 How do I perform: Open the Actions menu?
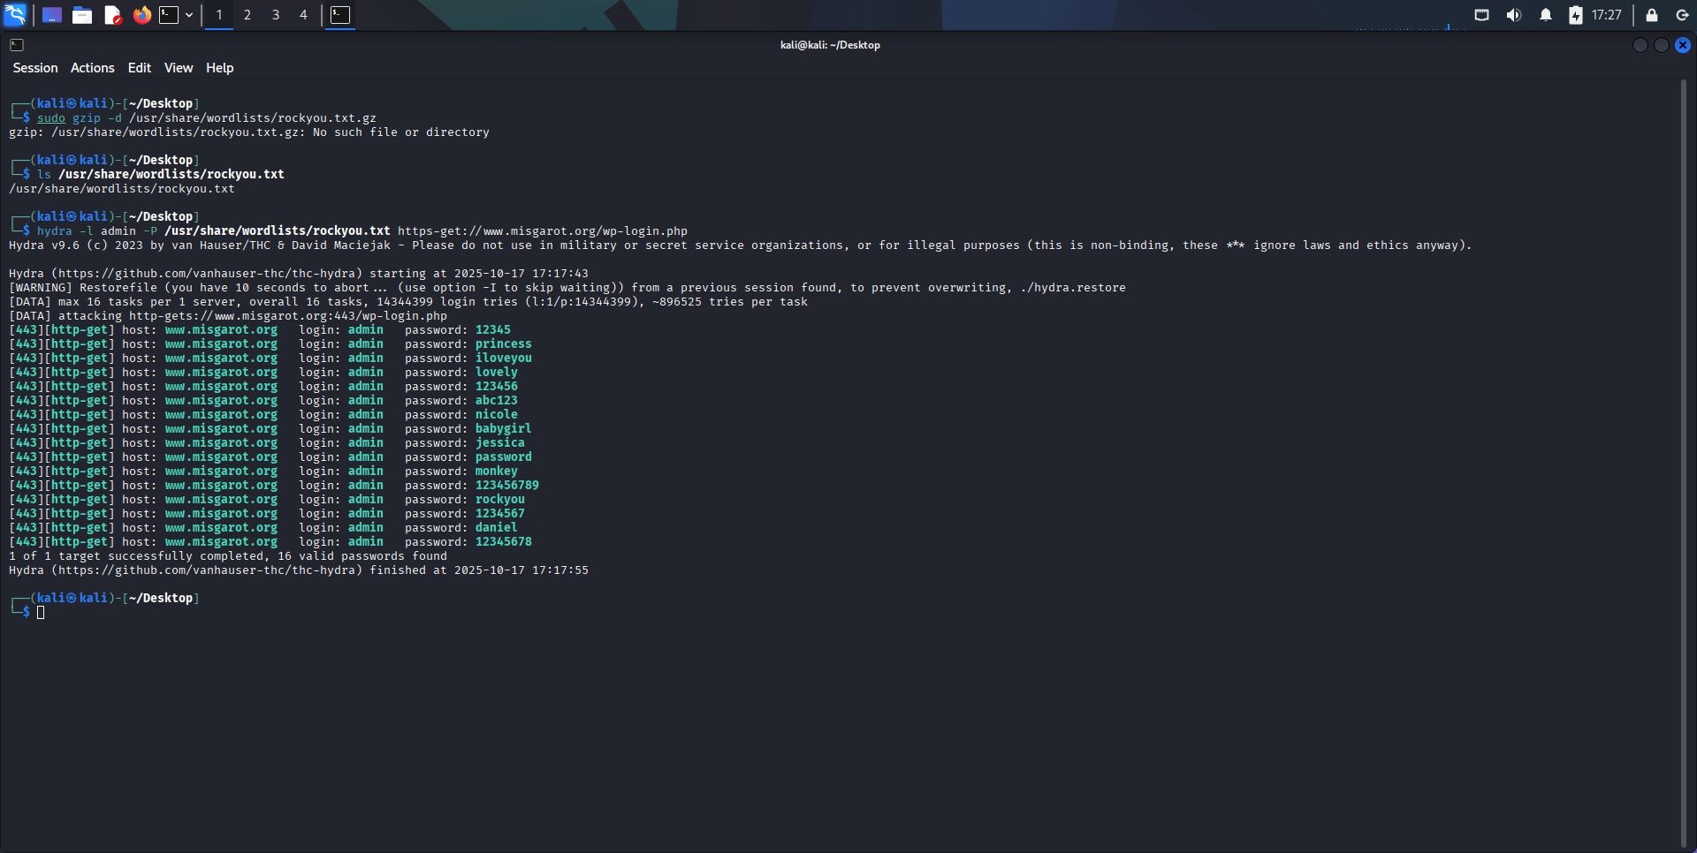93,68
